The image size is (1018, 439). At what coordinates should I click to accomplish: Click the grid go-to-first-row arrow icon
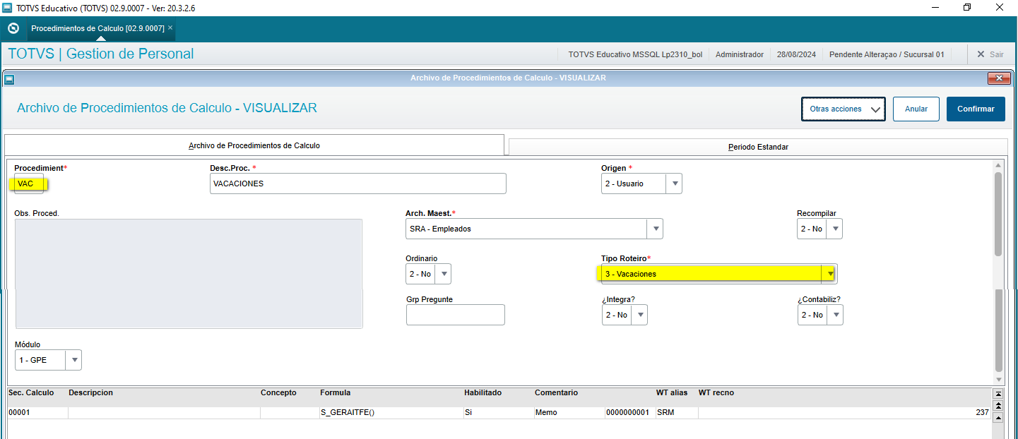coord(998,394)
